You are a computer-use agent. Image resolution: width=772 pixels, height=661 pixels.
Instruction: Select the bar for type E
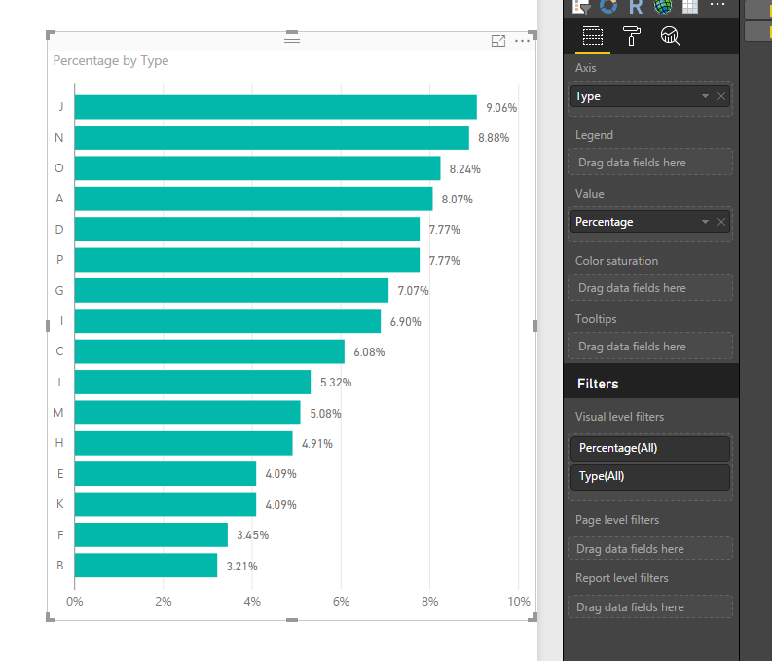(165, 473)
